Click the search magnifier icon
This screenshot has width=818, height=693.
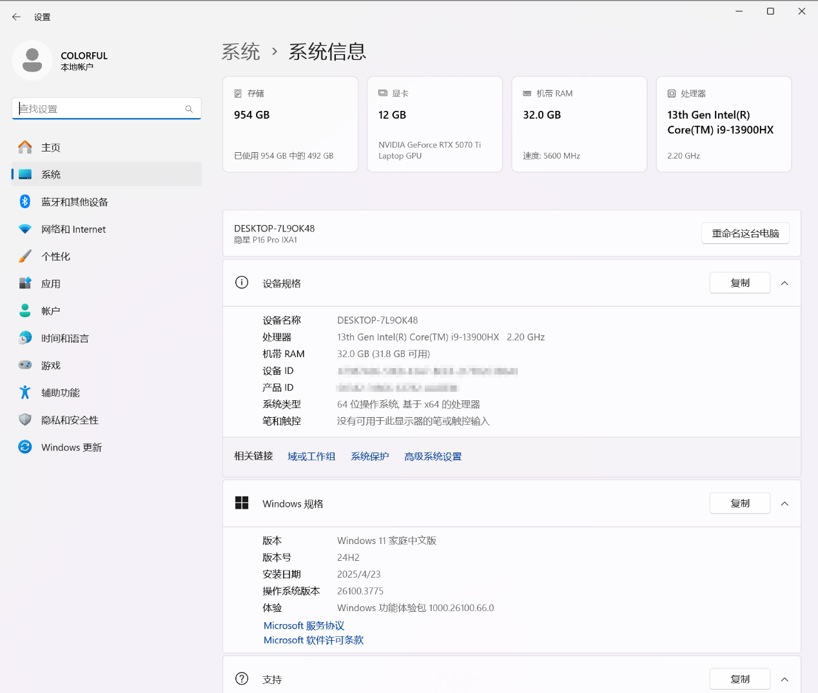point(189,109)
